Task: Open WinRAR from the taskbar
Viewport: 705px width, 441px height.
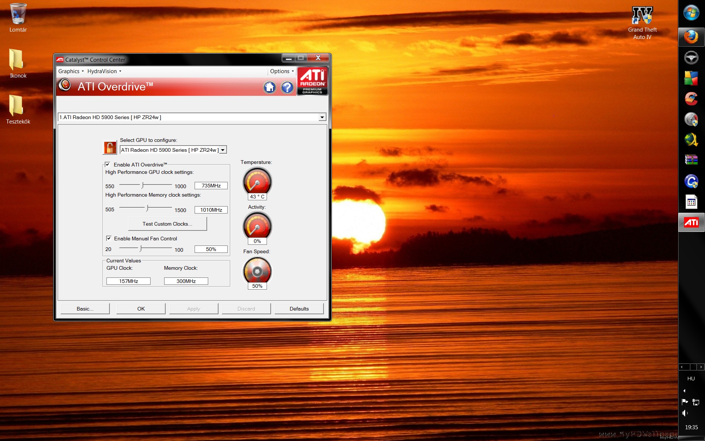Action: tap(691, 160)
